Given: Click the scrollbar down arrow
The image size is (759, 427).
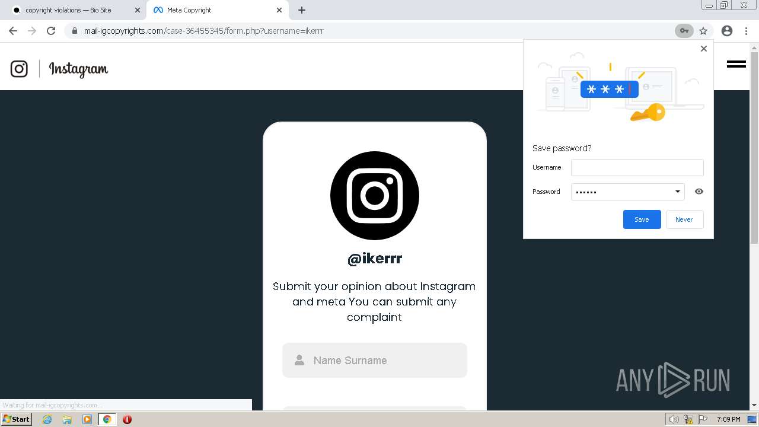Looking at the screenshot, I should pos(754,406).
